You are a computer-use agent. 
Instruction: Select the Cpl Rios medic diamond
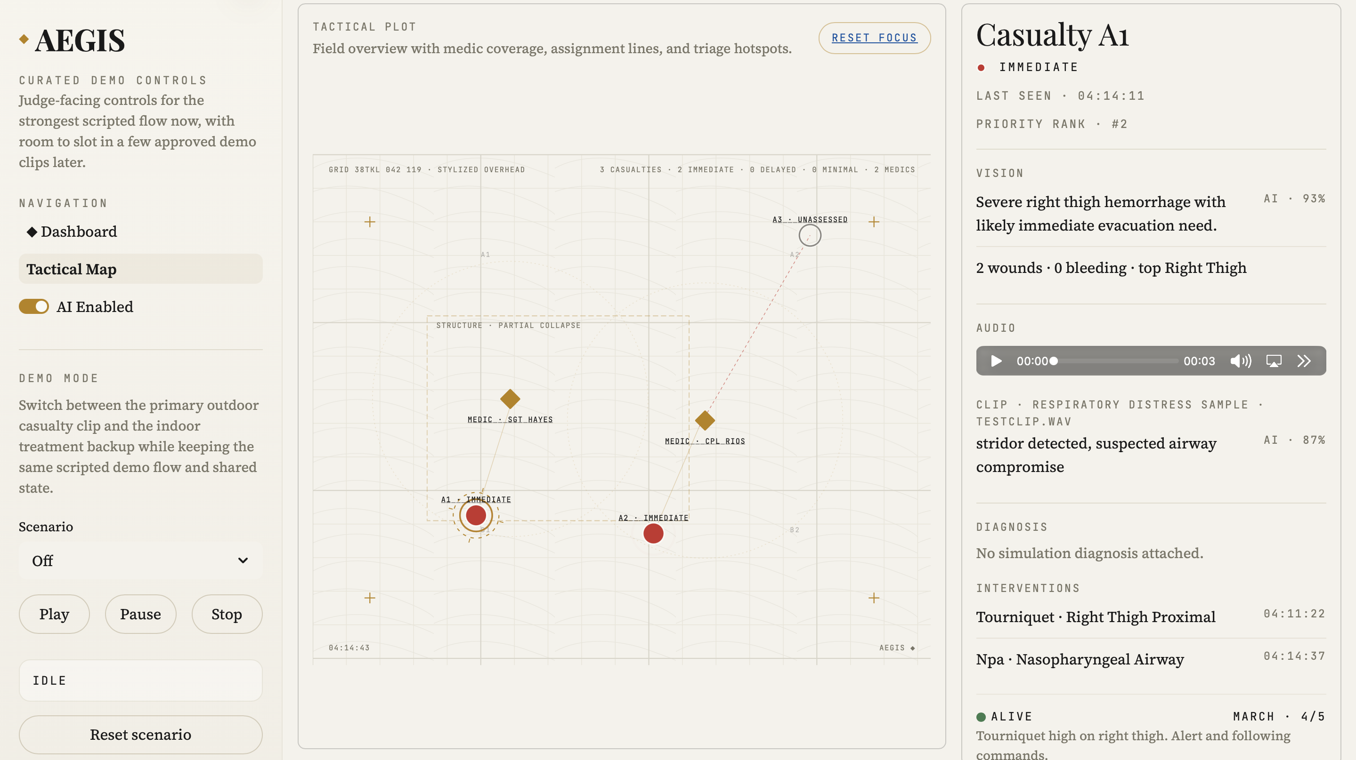tap(704, 420)
